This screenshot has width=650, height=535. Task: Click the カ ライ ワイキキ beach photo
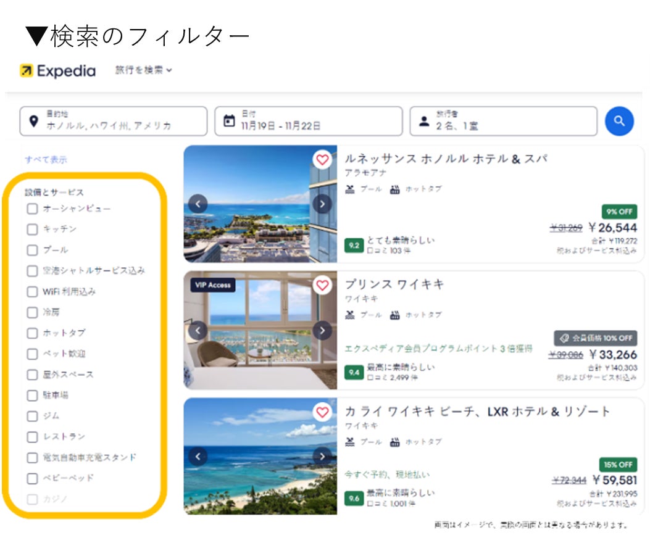tap(260, 456)
